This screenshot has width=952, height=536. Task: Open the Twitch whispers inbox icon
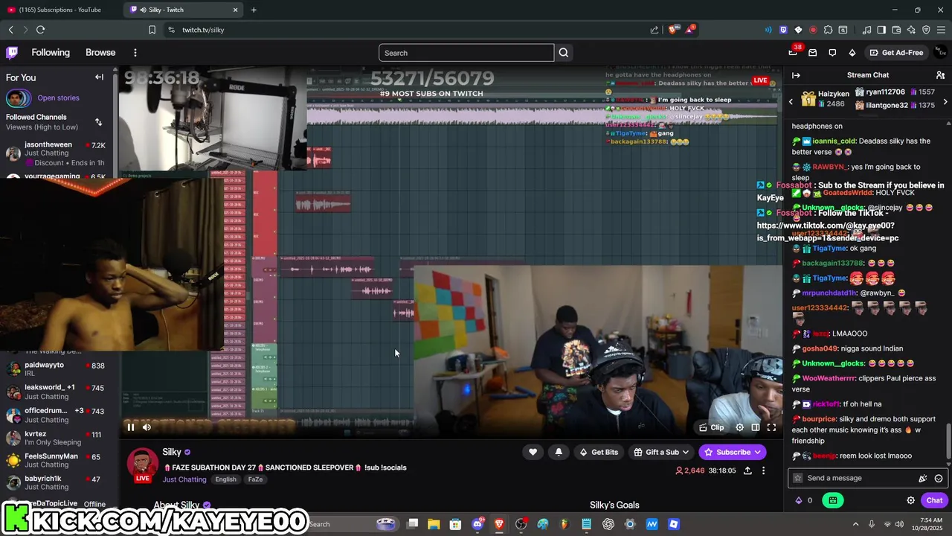point(813,53)
